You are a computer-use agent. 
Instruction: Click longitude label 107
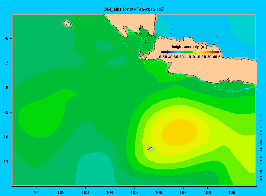tap(183, 192)
